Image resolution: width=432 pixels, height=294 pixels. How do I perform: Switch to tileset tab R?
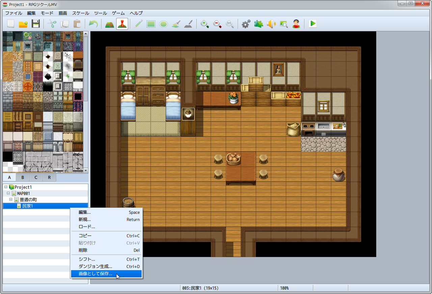(x=49, y=178)
